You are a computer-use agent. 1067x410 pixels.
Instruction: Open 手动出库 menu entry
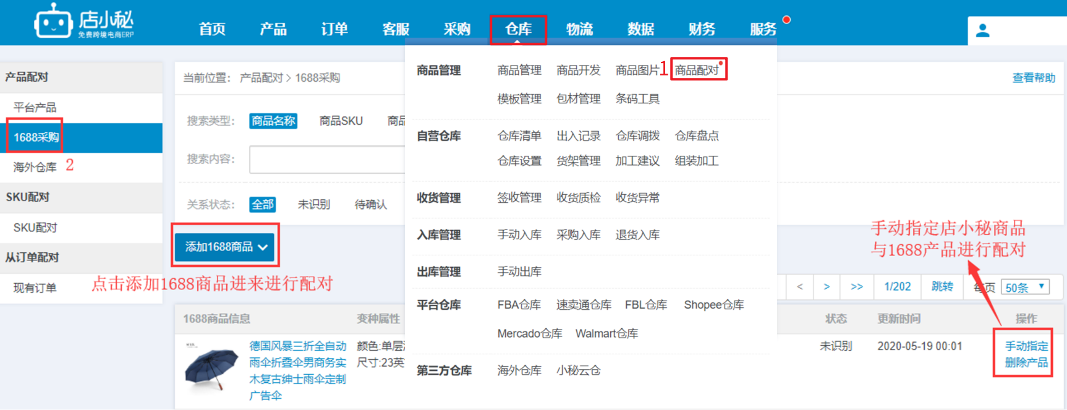pos(519,272)
